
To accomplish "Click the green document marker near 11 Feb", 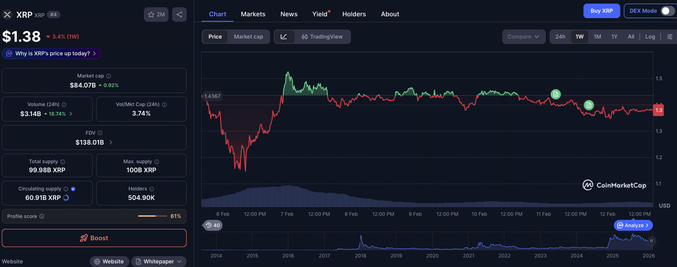I will click(x=555, y=94).
